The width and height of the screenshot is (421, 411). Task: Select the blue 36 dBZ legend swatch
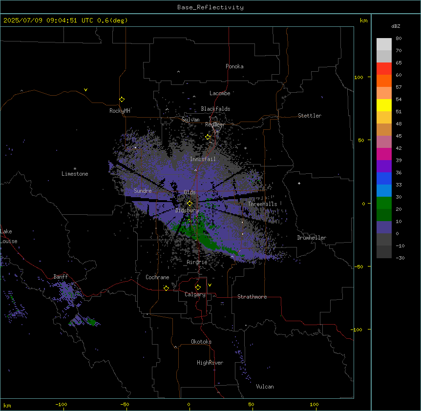pyautogui.click(x=384, y=178)
